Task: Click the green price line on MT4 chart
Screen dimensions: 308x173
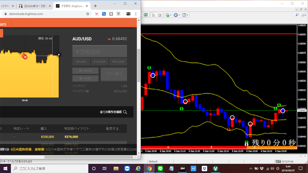Action: tap(219, 111)
